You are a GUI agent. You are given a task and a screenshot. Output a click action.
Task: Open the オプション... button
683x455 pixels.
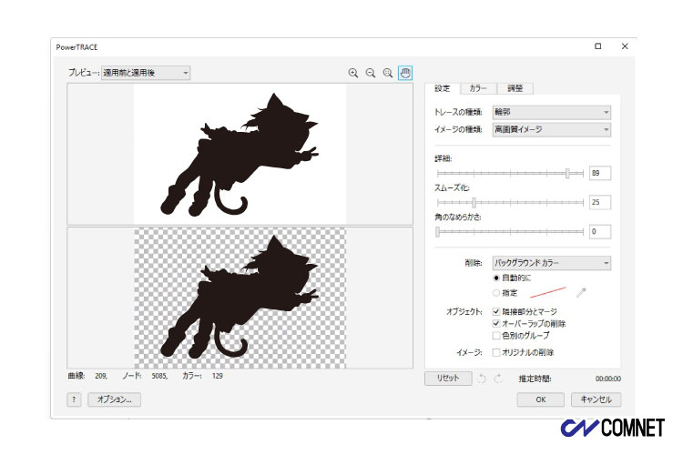114,399
